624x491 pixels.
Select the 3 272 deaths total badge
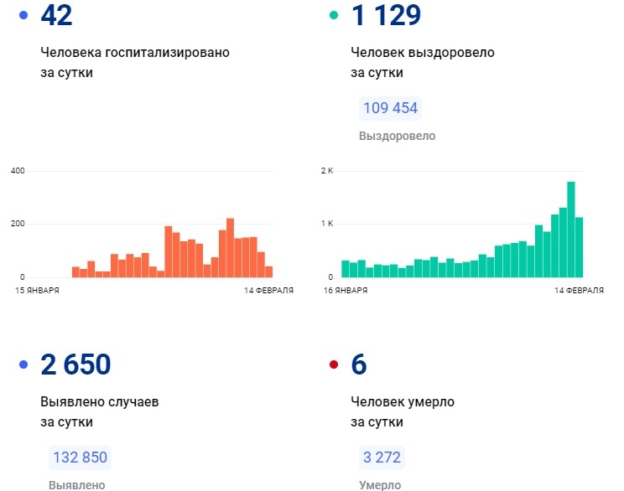(382, 457)
